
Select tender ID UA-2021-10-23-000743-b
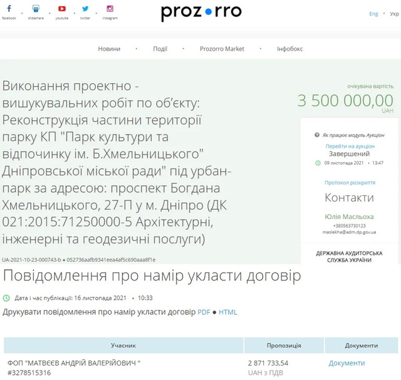coord(31,260)
